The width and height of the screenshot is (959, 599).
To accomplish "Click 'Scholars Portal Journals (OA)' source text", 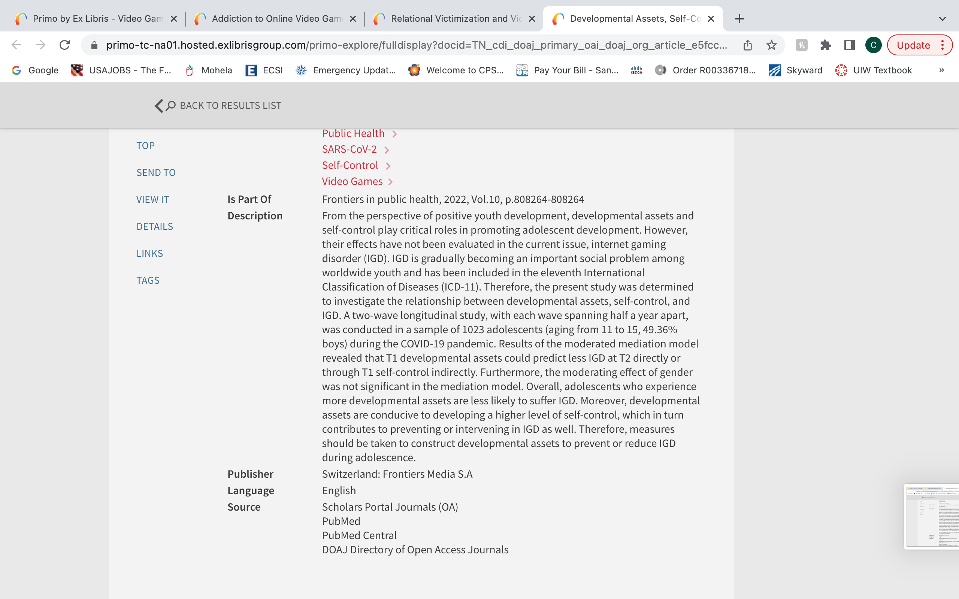I will click(390, 507).
